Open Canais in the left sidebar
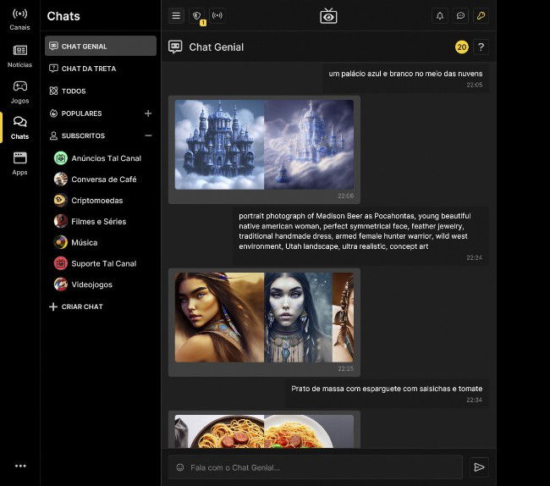The width and height of the screenshot is (550, 486). [x=19, y=19]
